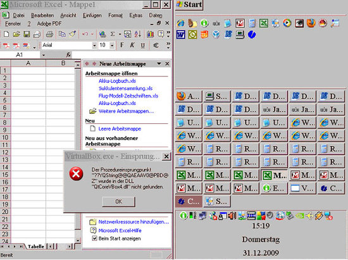This screenshot has width=348, height=260.
Task: Switch to the Tabelle sheet tab
Action: 35,247
